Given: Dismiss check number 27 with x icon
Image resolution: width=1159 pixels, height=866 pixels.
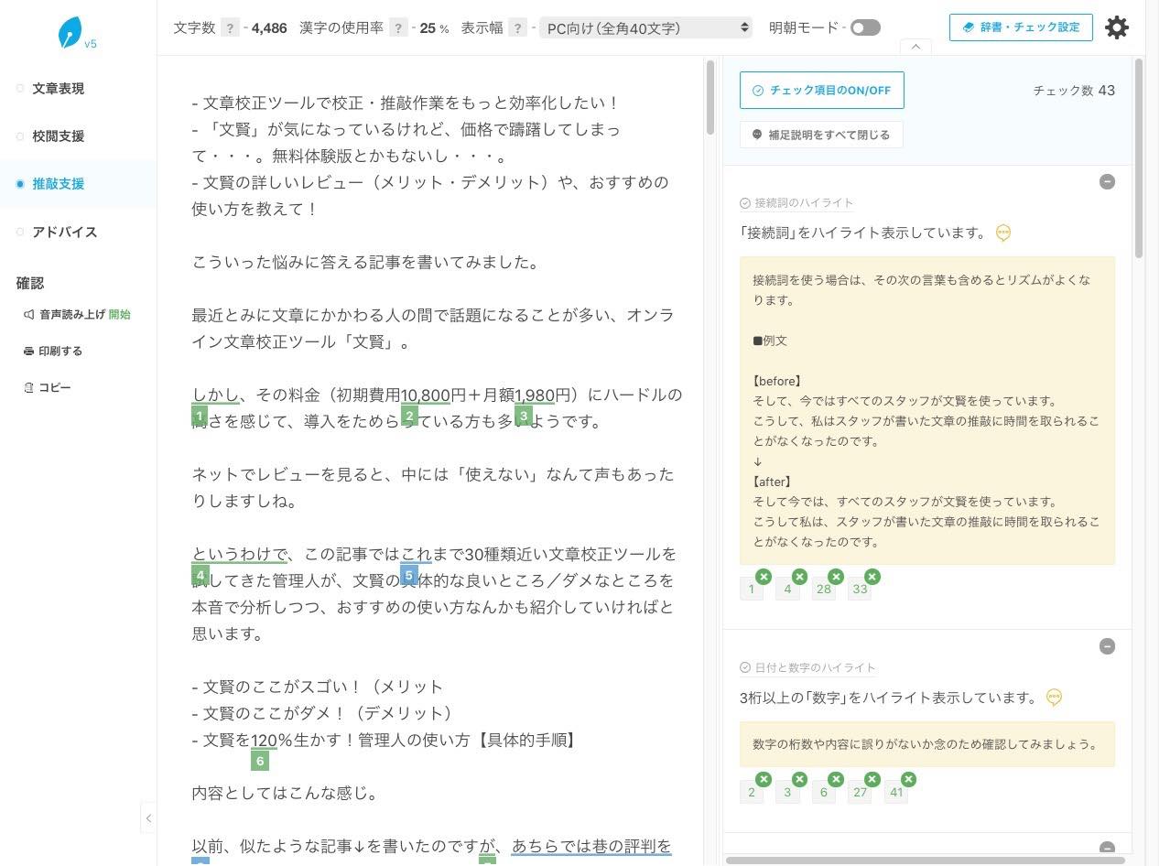Looking at the screenshot, I should [872, 780].
